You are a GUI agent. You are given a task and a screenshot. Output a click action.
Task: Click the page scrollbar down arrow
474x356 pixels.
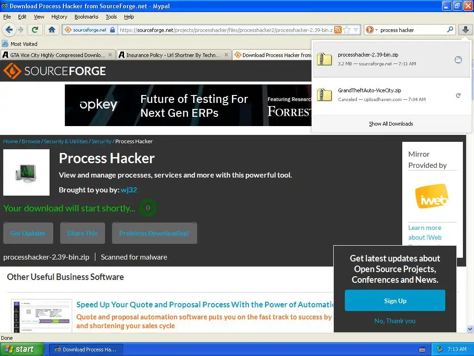(x=470, y=329)
